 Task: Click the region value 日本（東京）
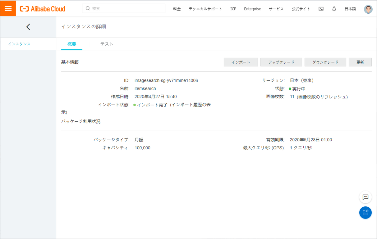pos(302,80)
